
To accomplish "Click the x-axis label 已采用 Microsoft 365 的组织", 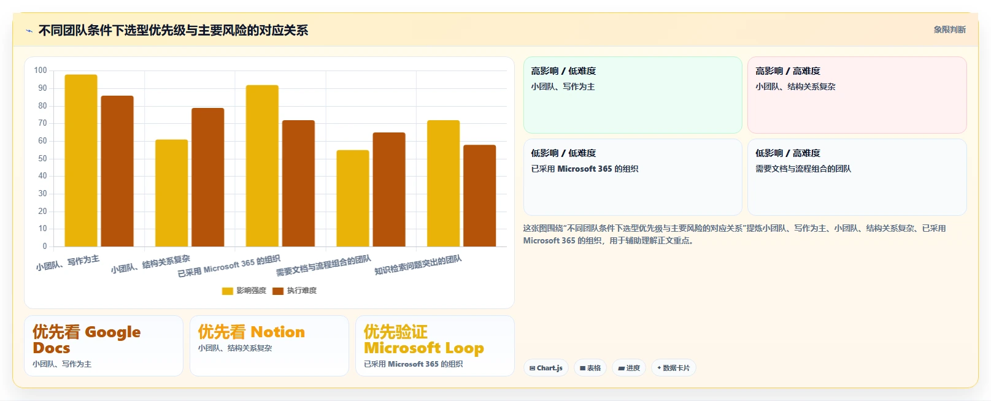I will [229, 266].
